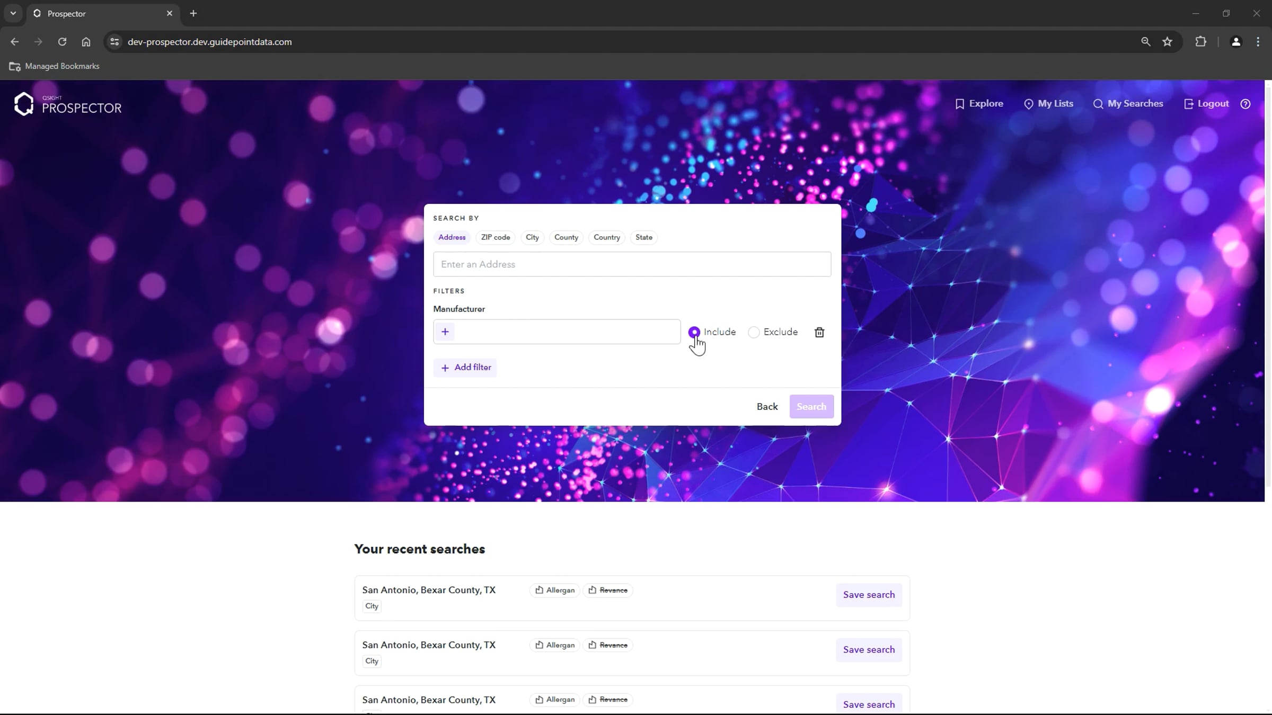Viewport: 1272px width, 715px height.
Task: Open first San Antonio, Bexar County search
Action: [429, 590]
